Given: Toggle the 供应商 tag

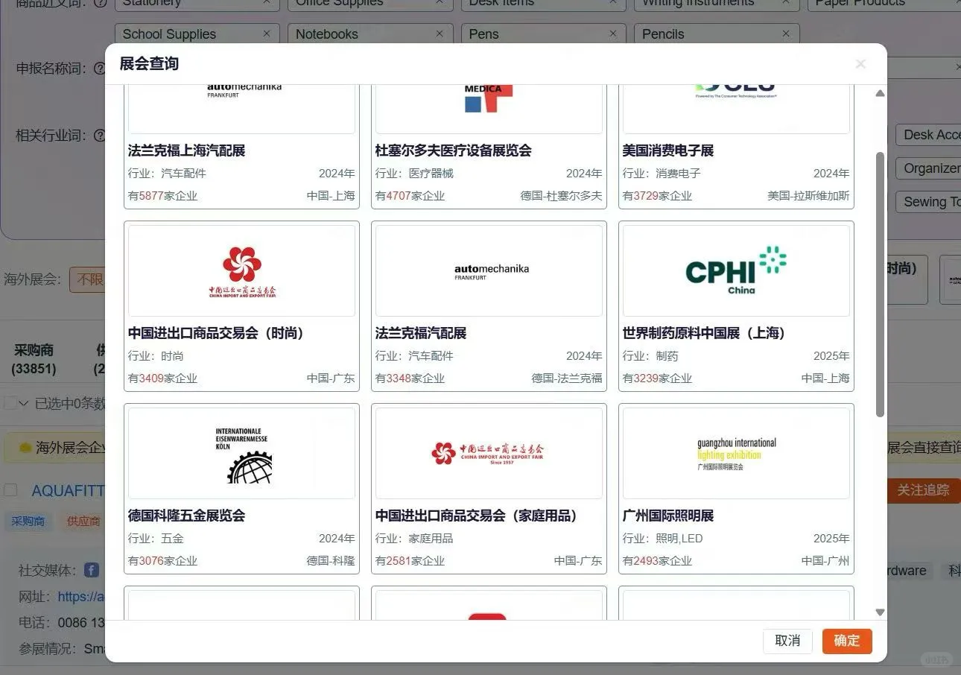Looking at the screenshot, I should pos(82,521).
